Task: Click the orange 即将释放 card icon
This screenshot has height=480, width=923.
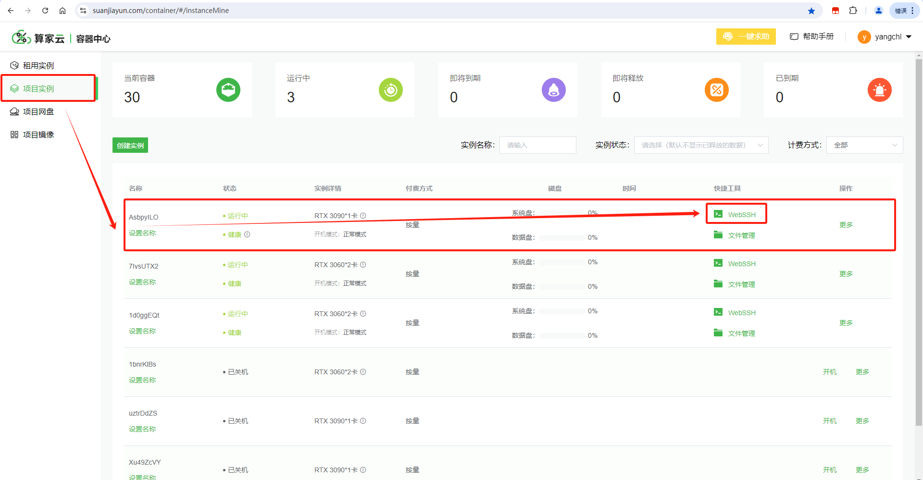Action: point(717,90)
